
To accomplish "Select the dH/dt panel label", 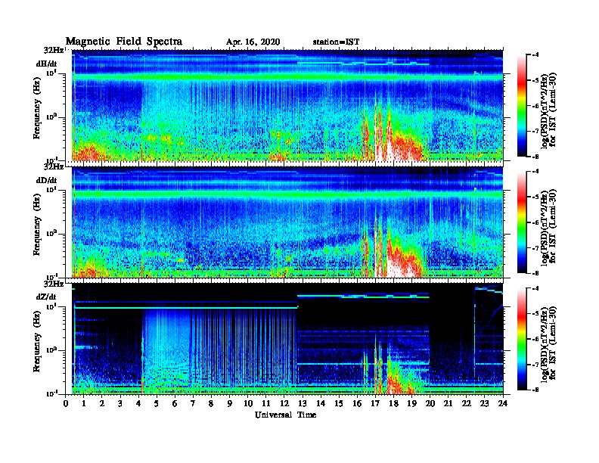I will coord(47,64).
